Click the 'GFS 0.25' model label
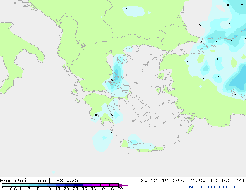This screenshot has width=246, height=190. point(66,181)
